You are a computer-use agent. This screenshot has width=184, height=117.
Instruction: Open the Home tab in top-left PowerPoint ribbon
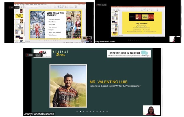tap(15, 4)
